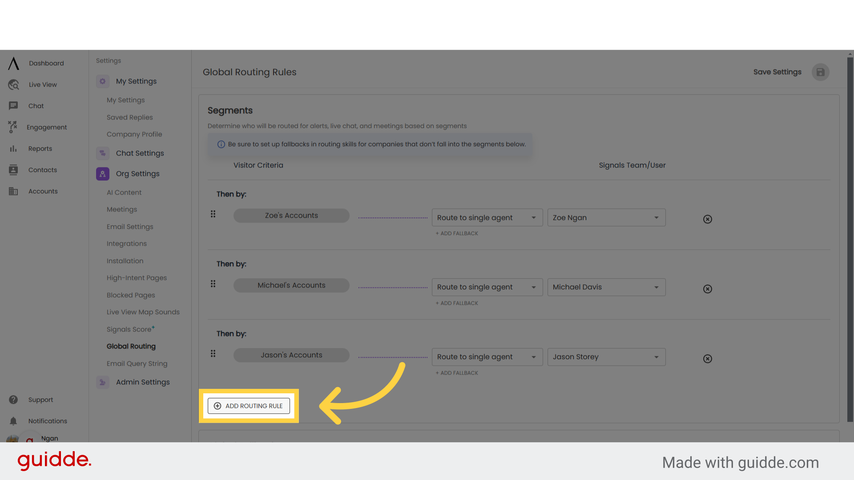This screenshot has height=480, width=854.
Task: Add fallback under Michael's Accounts rule
Action: point(457,303)
